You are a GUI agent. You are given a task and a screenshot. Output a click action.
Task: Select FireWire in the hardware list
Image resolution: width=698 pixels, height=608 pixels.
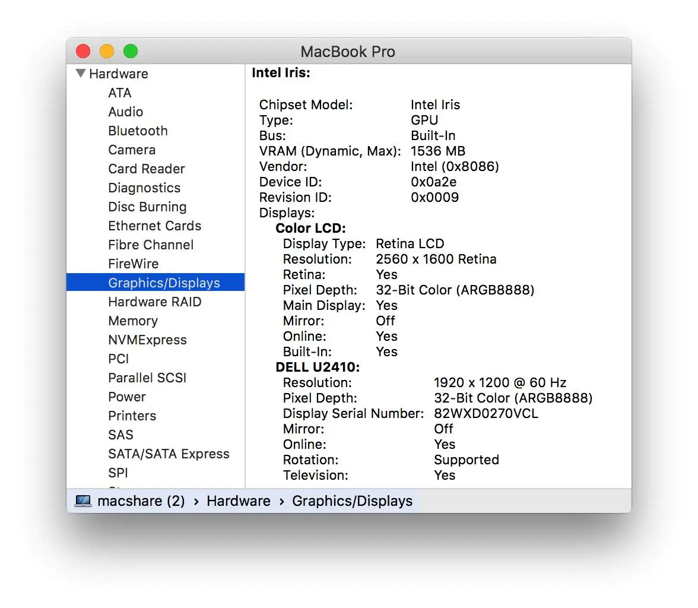pos(133,264)
